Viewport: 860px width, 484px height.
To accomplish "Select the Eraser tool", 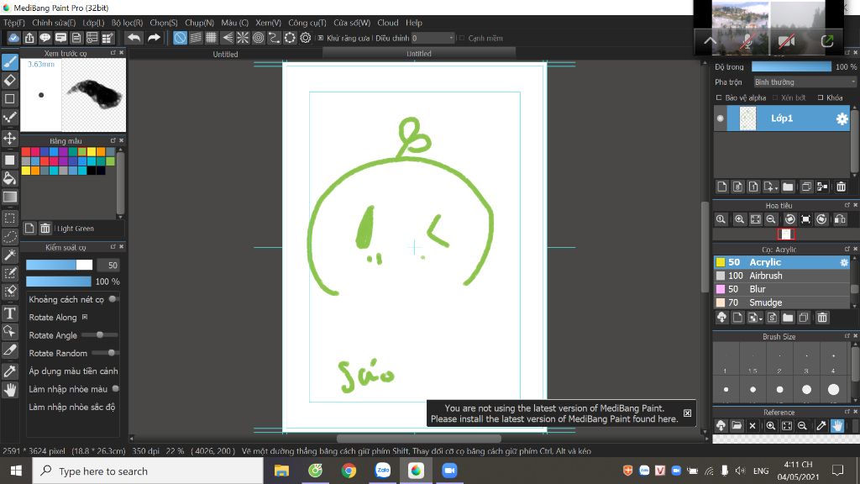I will pyautogui.click(x=10, y=81).
